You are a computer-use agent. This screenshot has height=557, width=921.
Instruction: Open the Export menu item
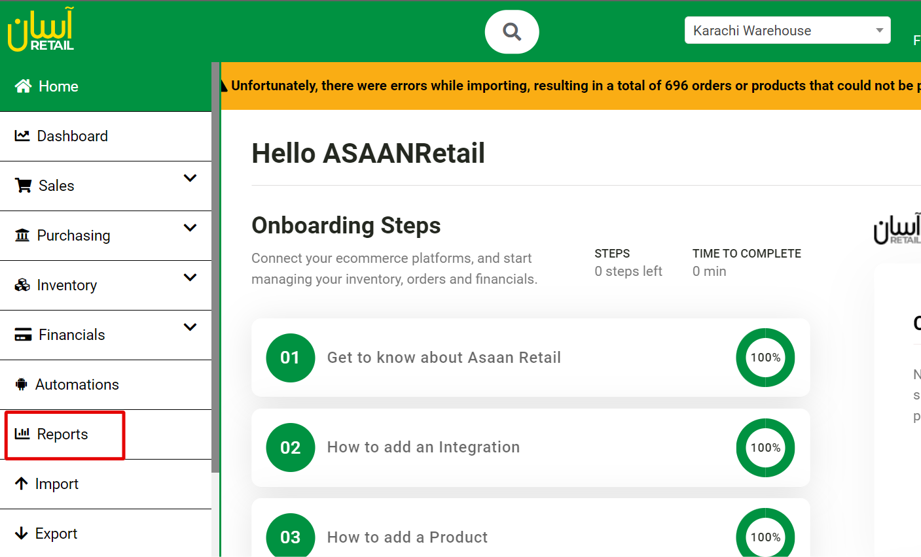click(x=105, y=533)
